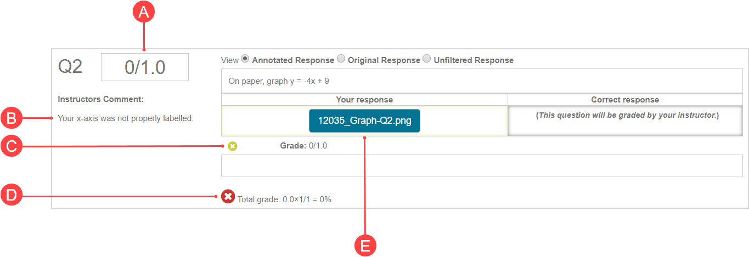Open the 12035_Graph-Q2.png attachment
Image resolution: width=749 pixels, height=257 pixels.
click(x=364, y=121)
